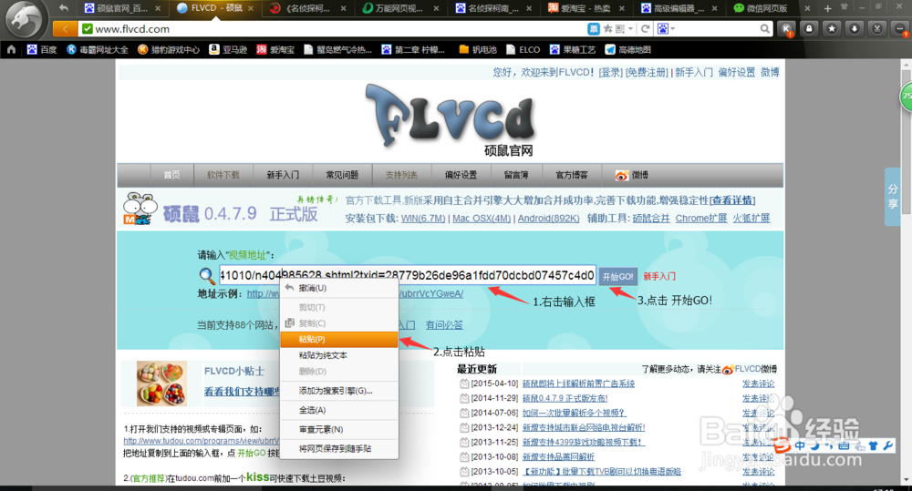Open the ELCO bookmark
912x491 pixels.
[523, 49]
